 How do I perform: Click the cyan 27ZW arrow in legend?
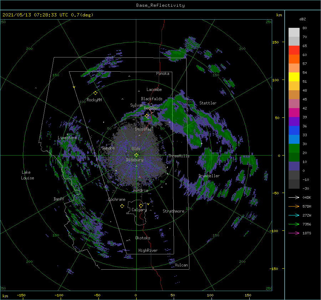pyautogui.click(x=294, y=215)
